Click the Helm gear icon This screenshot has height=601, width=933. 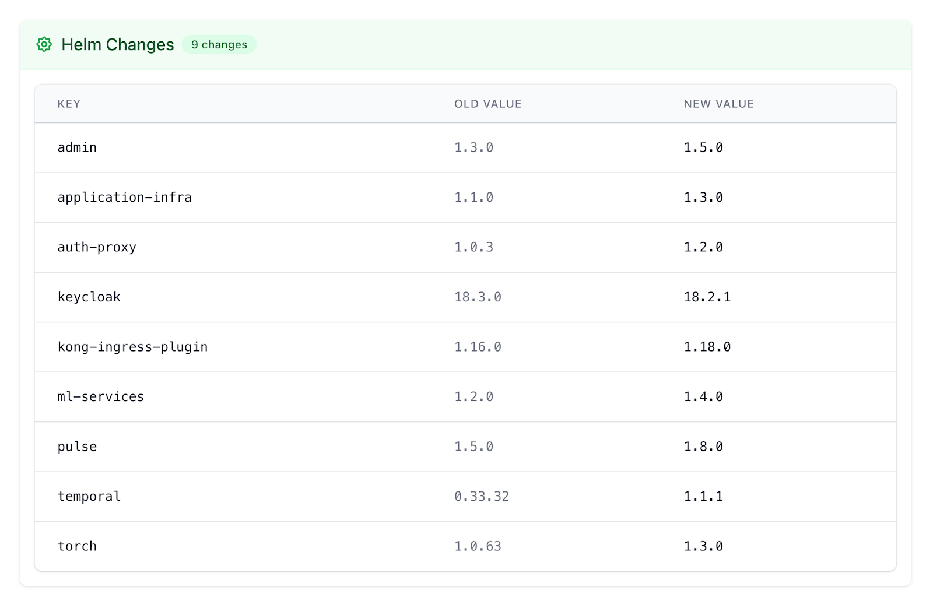pyautogui.click(x=44, y=44)
